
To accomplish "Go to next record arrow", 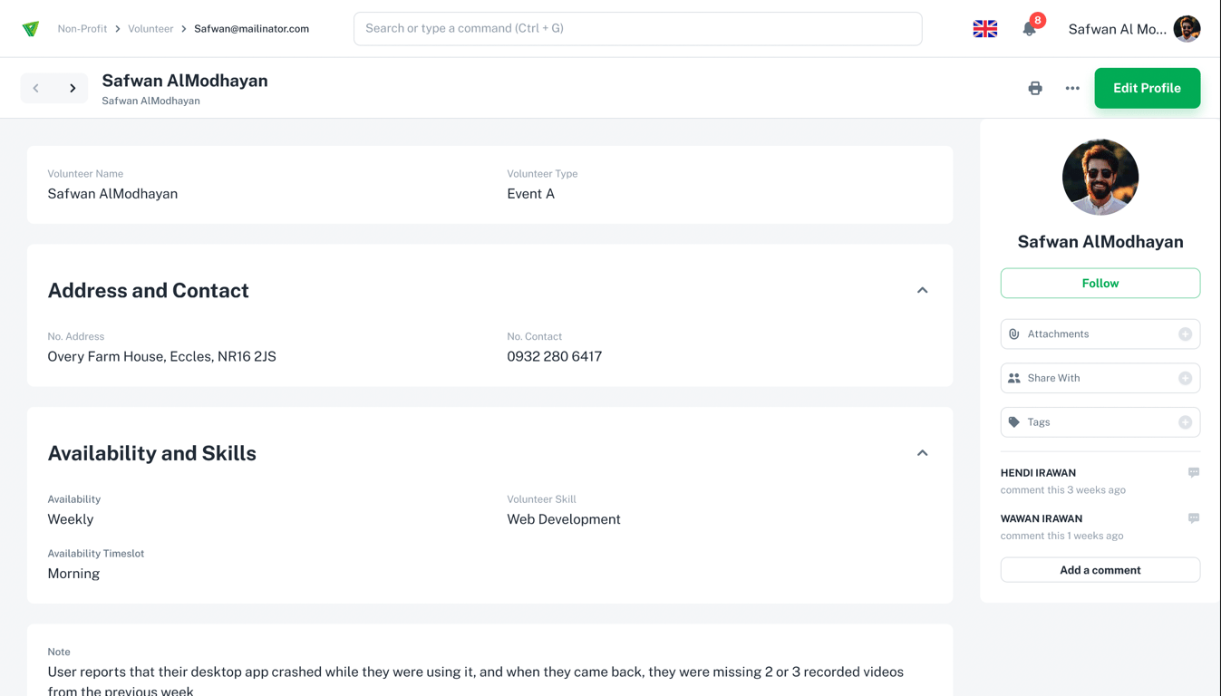I will tap(73, 88).
